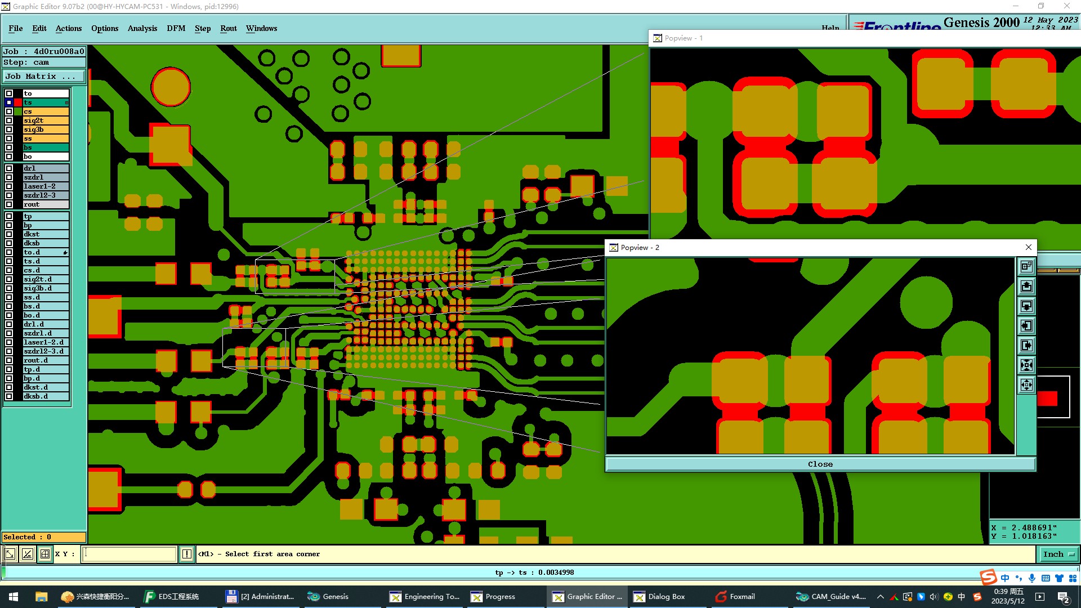The width and height of the screenshot is (1081, 608).
Task: Toggle visibility checkbox for layer drl
Action: (x=9, y=168)
